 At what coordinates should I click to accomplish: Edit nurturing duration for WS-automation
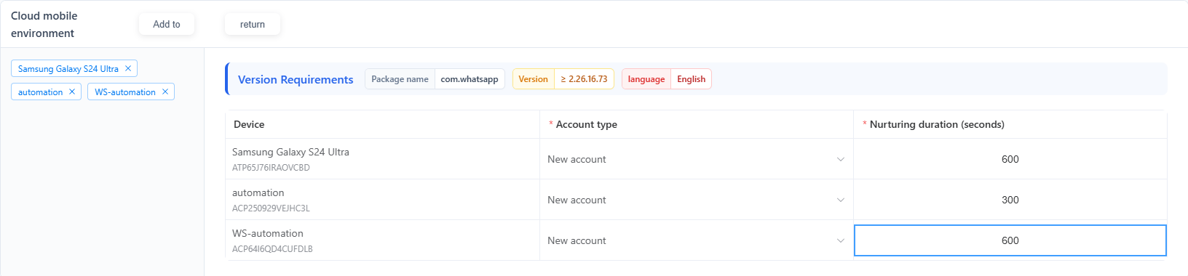[1010, 240]
